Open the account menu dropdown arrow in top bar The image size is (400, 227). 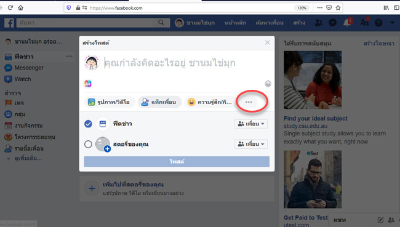[393, 23]
